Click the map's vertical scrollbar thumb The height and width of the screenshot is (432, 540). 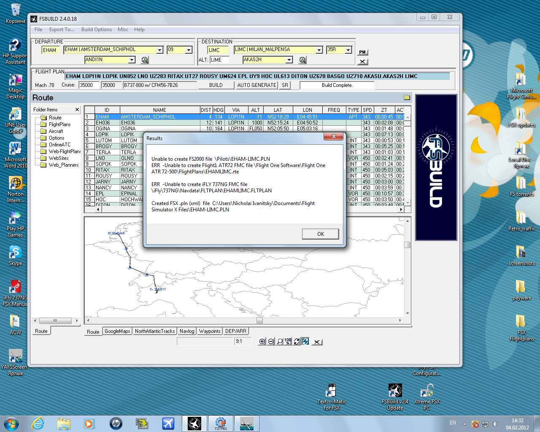tap(407, 245)
